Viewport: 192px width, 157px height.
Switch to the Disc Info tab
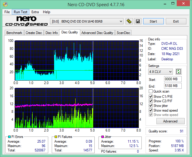tap(51, 33)
